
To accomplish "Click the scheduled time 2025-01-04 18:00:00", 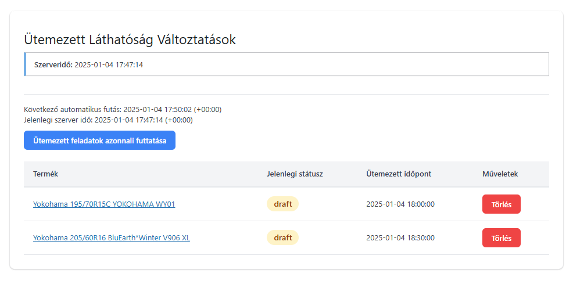I will (400, 204).
